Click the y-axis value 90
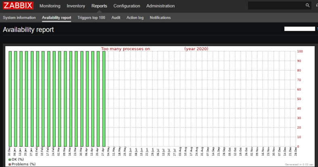 (x=299, y=61)
